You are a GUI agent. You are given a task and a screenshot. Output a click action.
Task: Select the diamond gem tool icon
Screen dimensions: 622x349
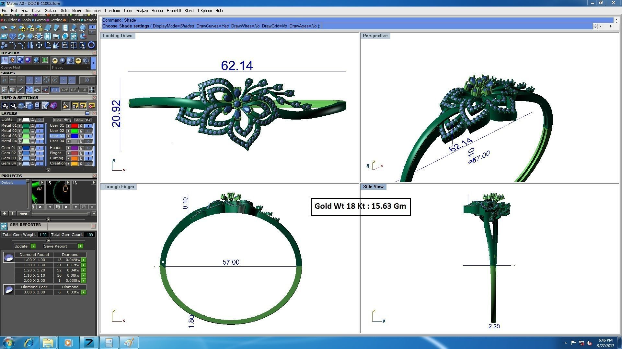[13, 37]
